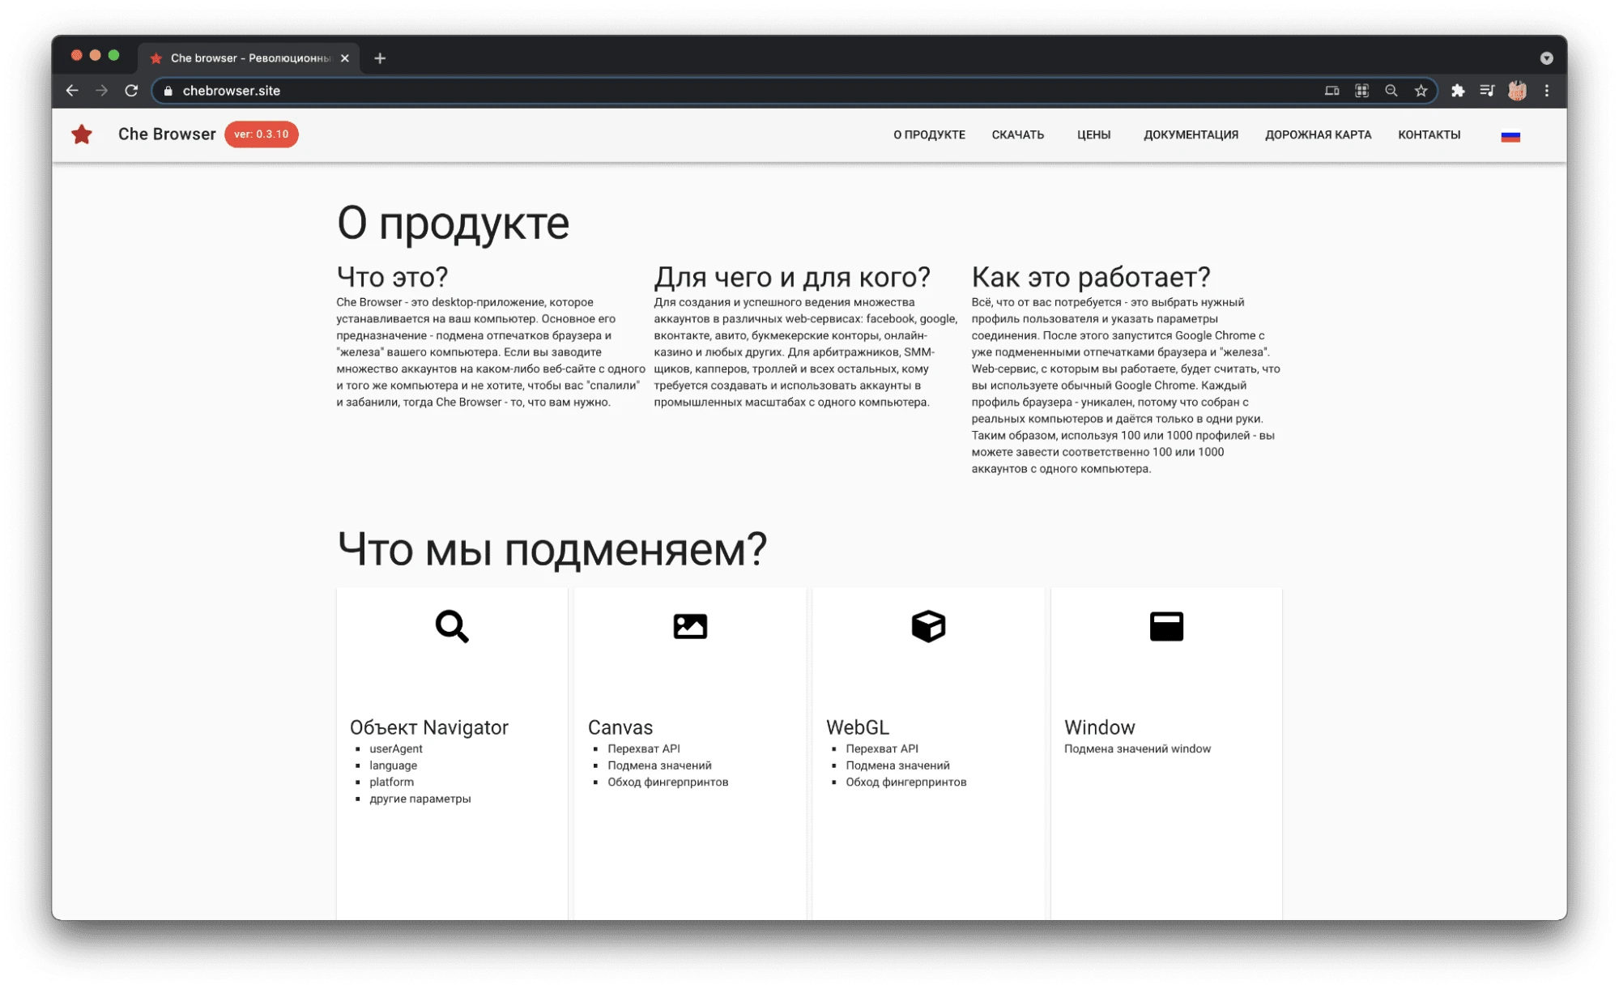Click the padlock site info icon
This screenshot has height=989, width=1619.
(x=168, y=91)
